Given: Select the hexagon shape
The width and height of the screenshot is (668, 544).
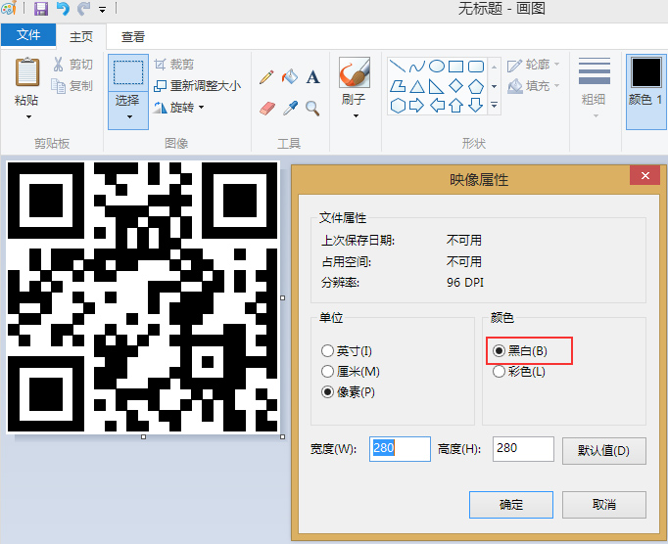Looking at the screenshot, I should (x=398, y=105).
